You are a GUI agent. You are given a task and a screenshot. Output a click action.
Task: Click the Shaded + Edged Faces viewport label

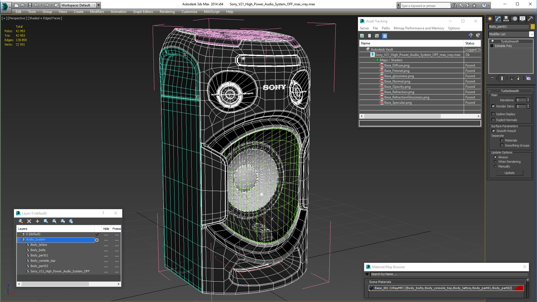point(45,18)
